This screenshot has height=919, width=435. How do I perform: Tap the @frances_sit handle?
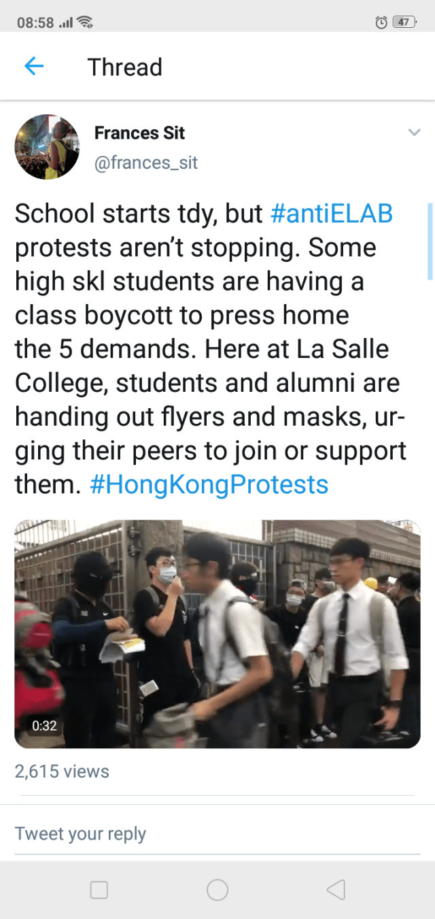point(146,163)
